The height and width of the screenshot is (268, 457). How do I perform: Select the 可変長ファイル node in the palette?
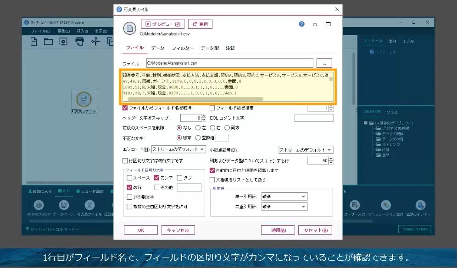point(89,205)
